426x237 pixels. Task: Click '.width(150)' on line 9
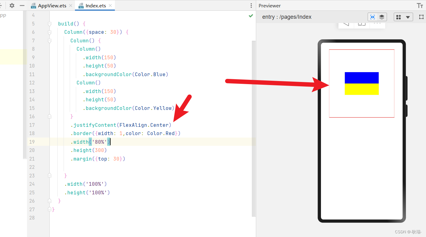(99, 57)
